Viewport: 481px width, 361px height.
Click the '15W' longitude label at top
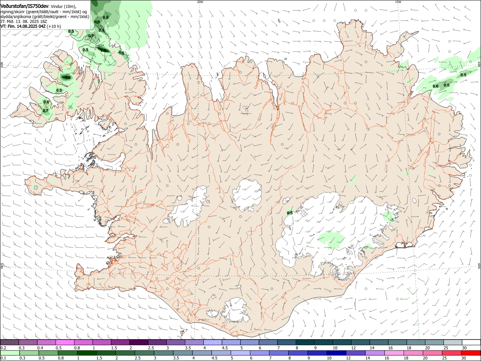point(398,2)
